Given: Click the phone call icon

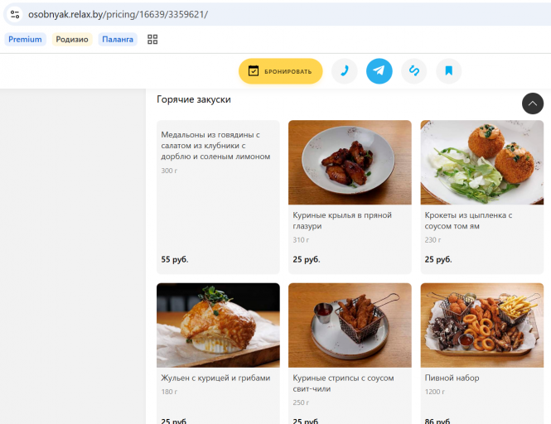Looking at the screenshot, I should (x=345, y=71).
